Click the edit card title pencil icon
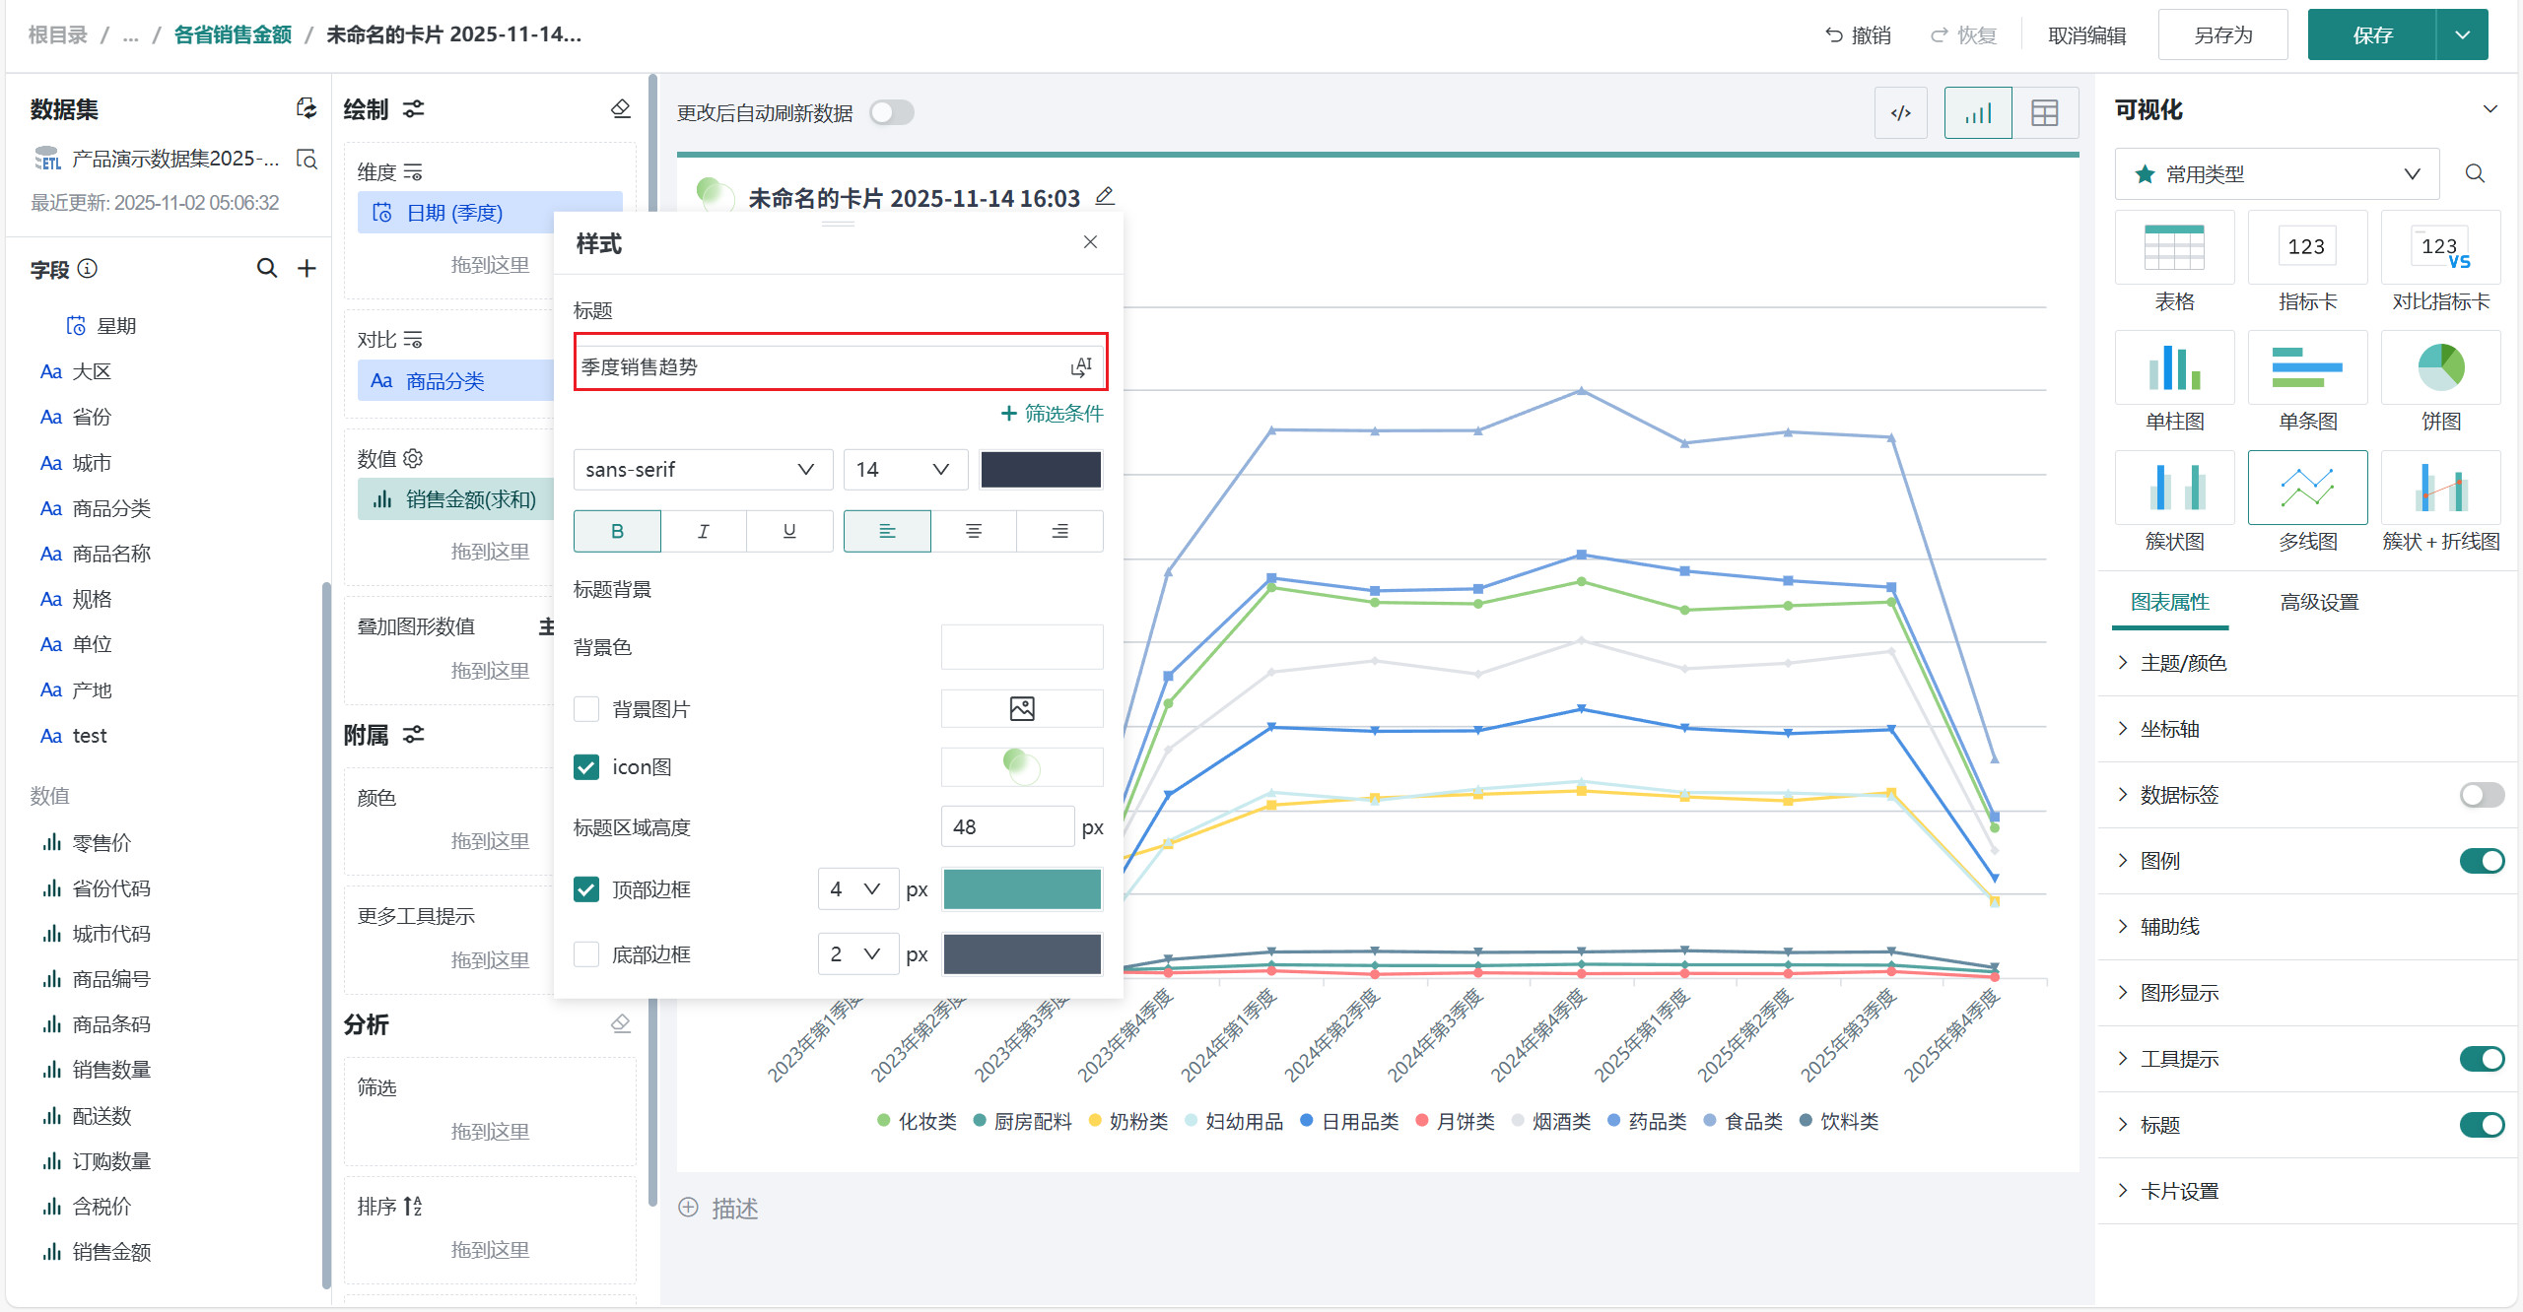Viewport: 2523px width, 1312px height. 1105,197
